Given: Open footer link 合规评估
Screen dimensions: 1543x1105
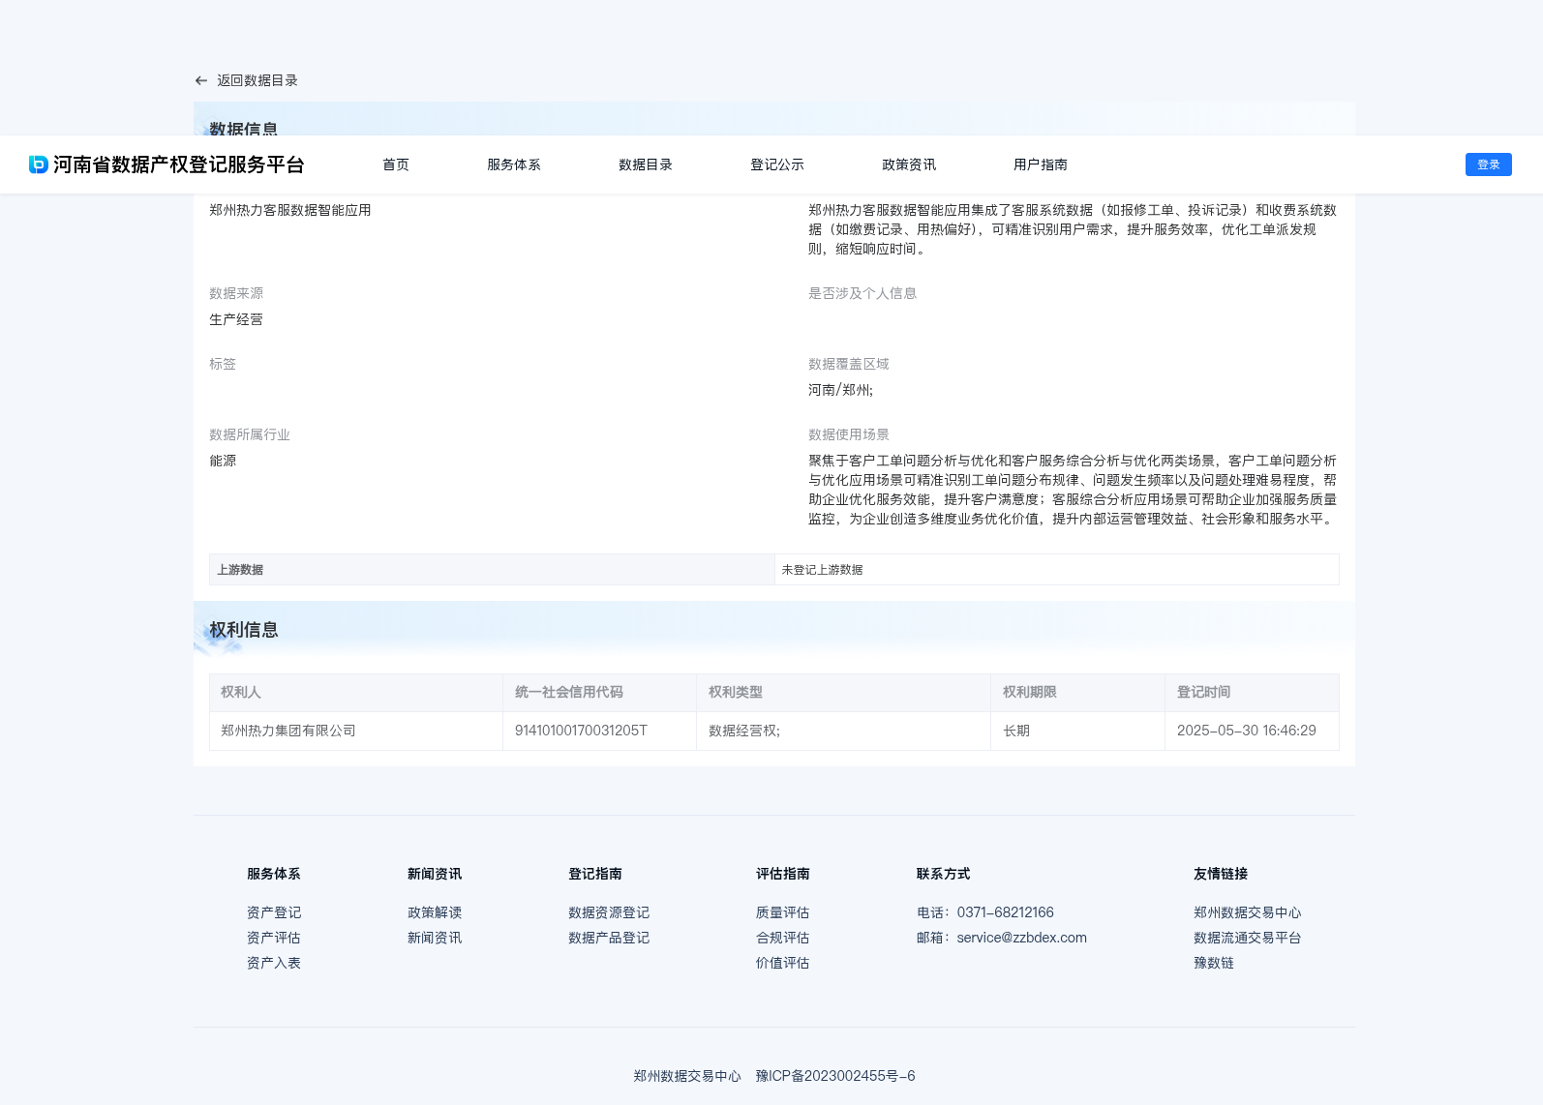Looking at the screenshot, I should point(783,938).
